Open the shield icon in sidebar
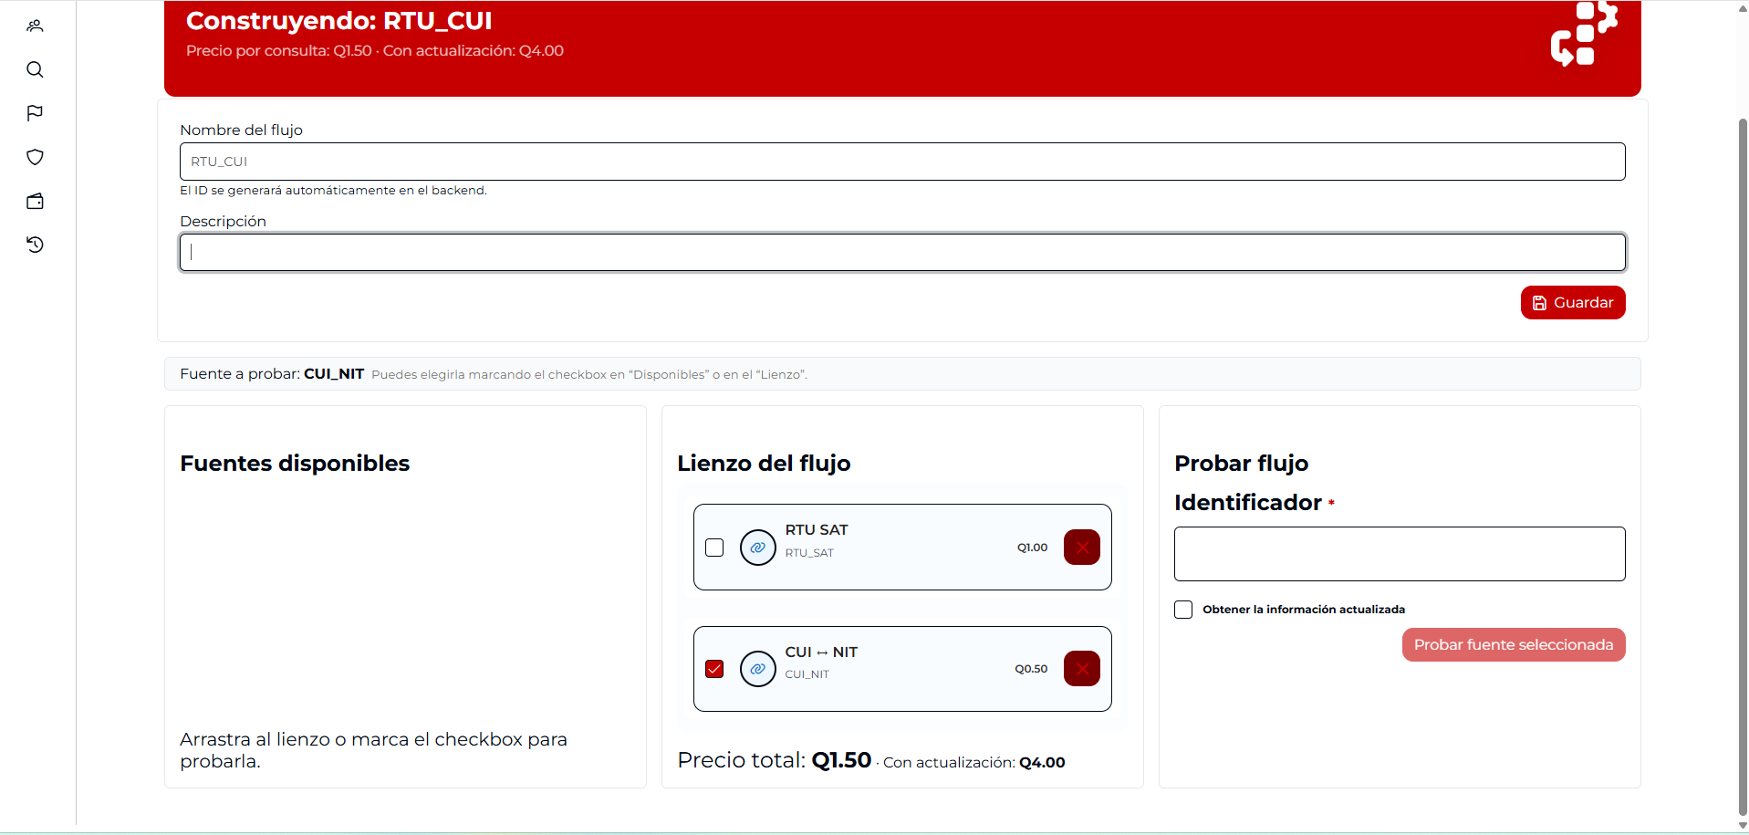This screenshot has width=1749, height=835. (35, 157)
